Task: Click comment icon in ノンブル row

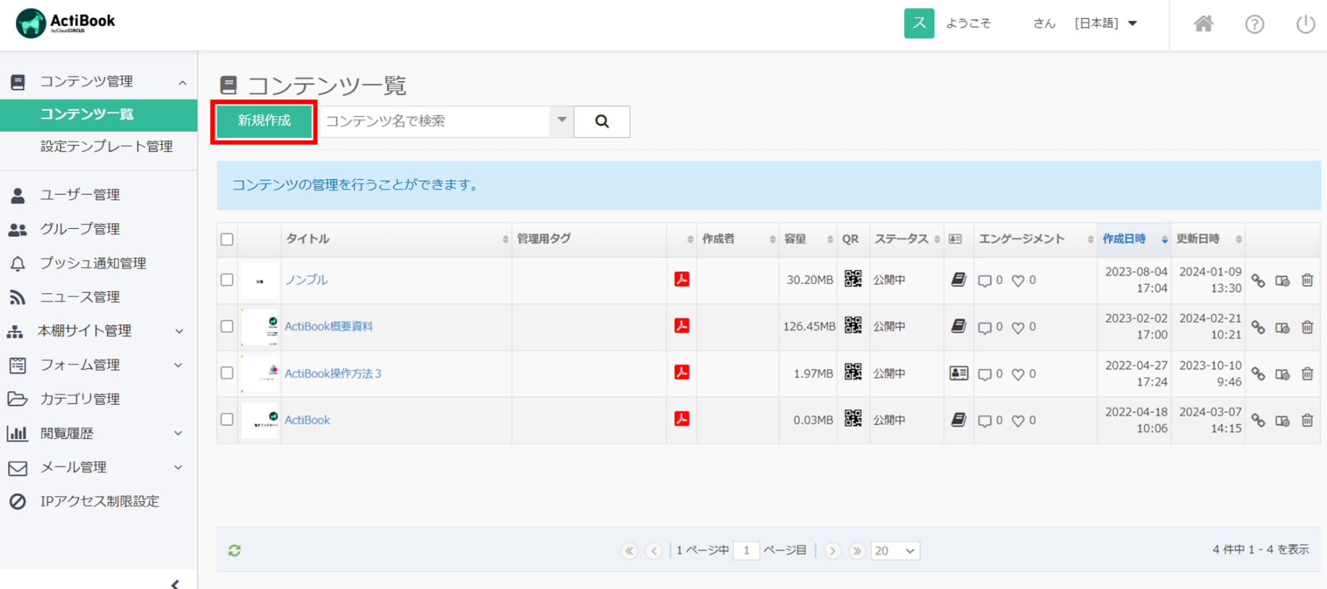Action: coord(984,280)
